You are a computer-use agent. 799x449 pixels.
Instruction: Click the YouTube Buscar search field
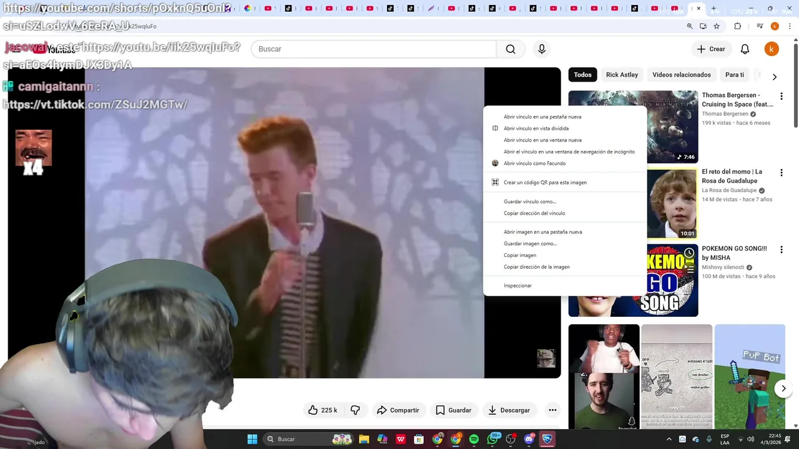(x=373, y=49)
